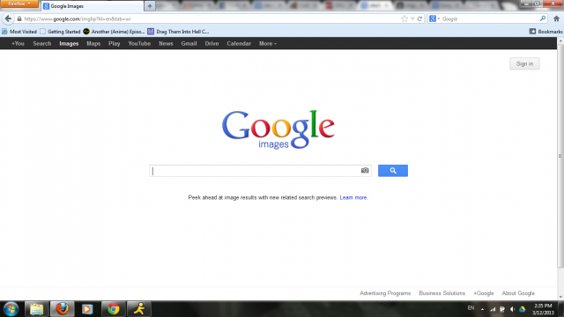This screenshot has height=317, width=564.
Task: Click the volume speaker tray icon
Action: [512, 309]
